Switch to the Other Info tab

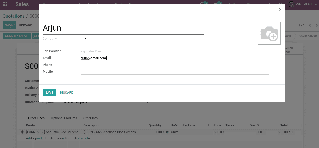pyautogui.click(x=90, y=118)
